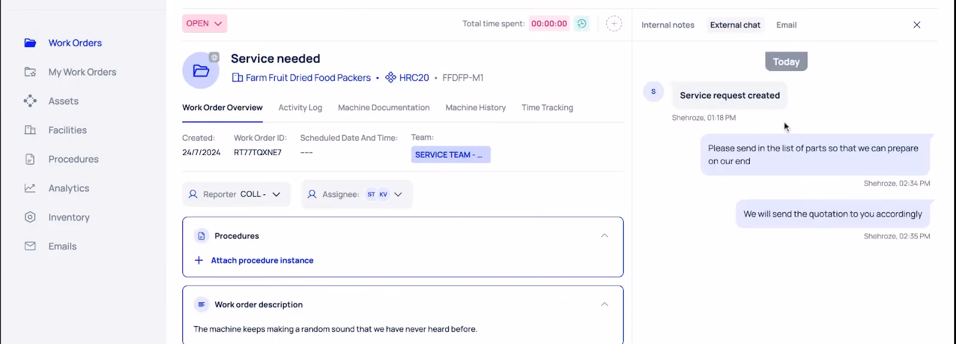Switch to Activity Log tab
Screen dimensions: 956x344
[300, 108]
